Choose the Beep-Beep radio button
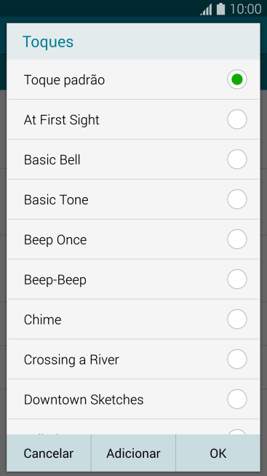The image size is (267, 476). point(237,279)
